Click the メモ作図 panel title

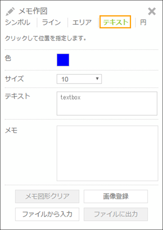pyautogui.click(x=33, y=11)
